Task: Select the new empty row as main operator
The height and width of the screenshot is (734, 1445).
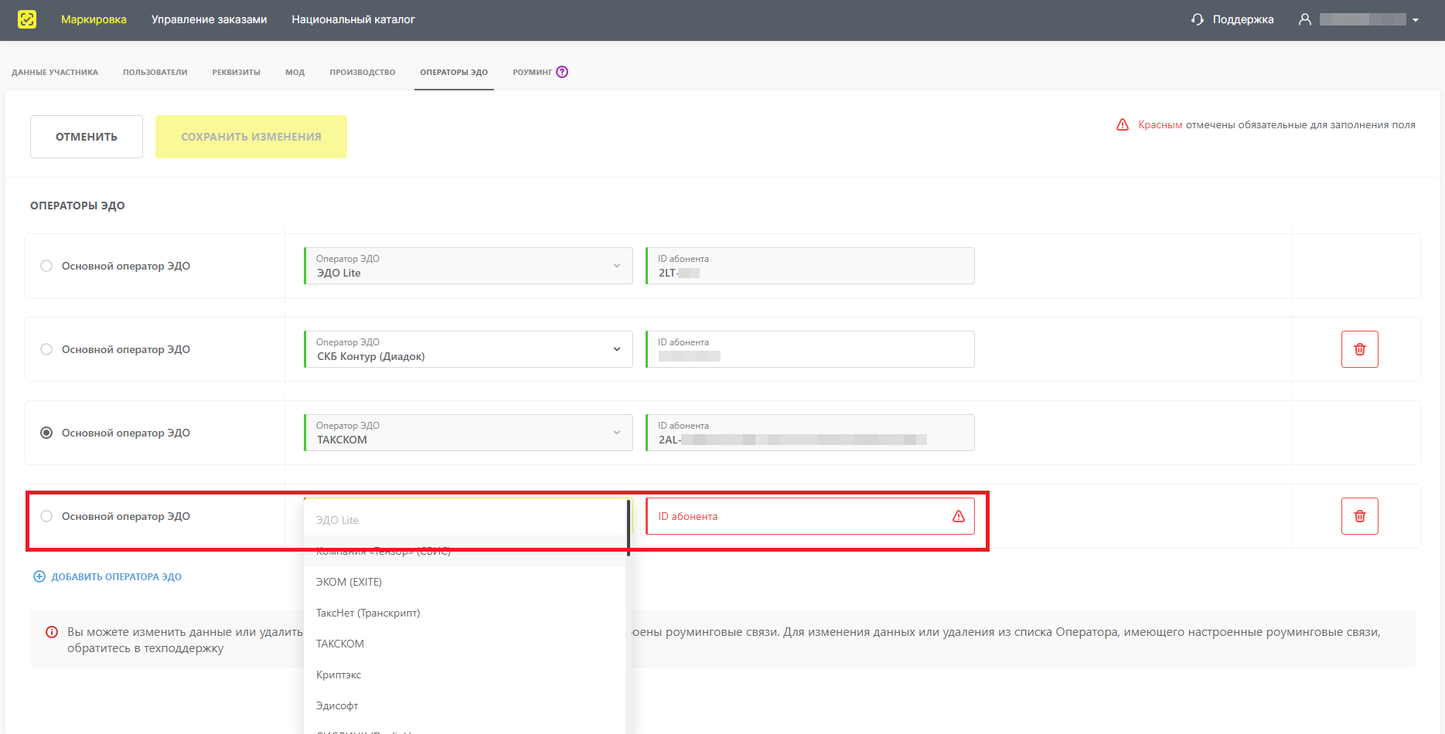Action: click(x=46, y=516)
